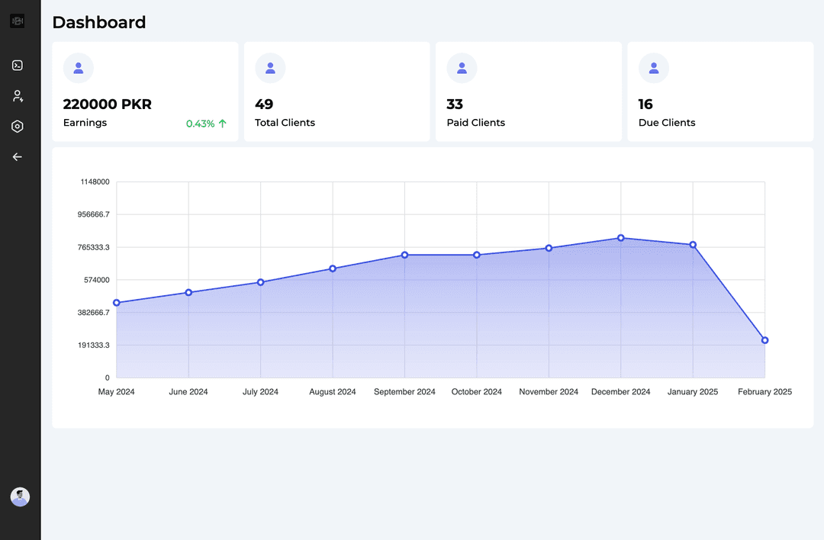Select the Due Clients label
Screen dimensions: 824x540
(667, 123)
